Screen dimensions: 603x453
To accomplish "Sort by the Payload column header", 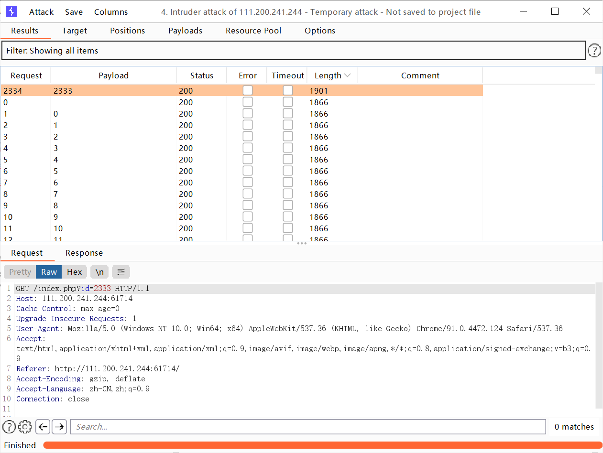I will 114,75.
